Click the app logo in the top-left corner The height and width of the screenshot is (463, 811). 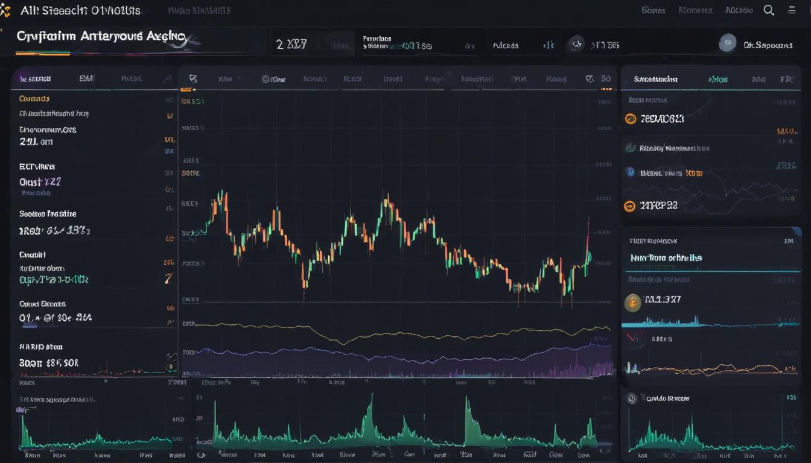point(7,9)
